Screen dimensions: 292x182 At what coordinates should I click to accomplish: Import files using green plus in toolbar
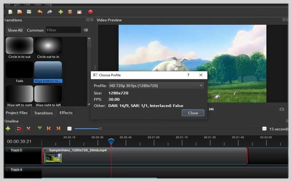[61, 12]
